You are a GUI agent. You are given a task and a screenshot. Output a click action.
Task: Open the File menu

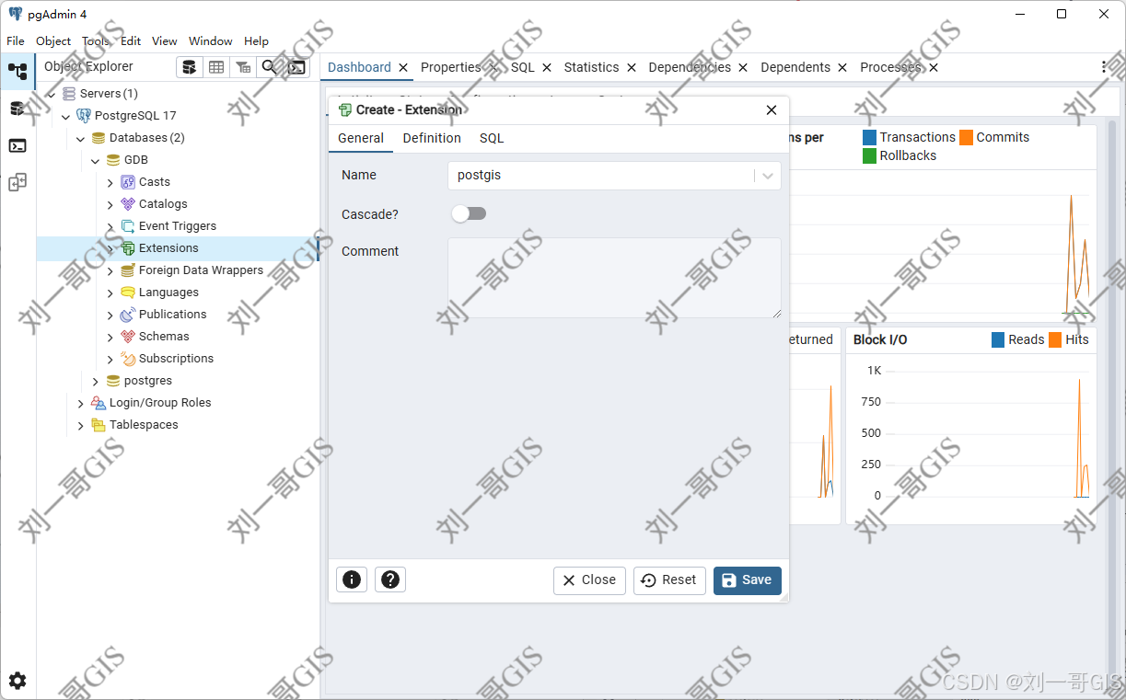pos(16,40)
